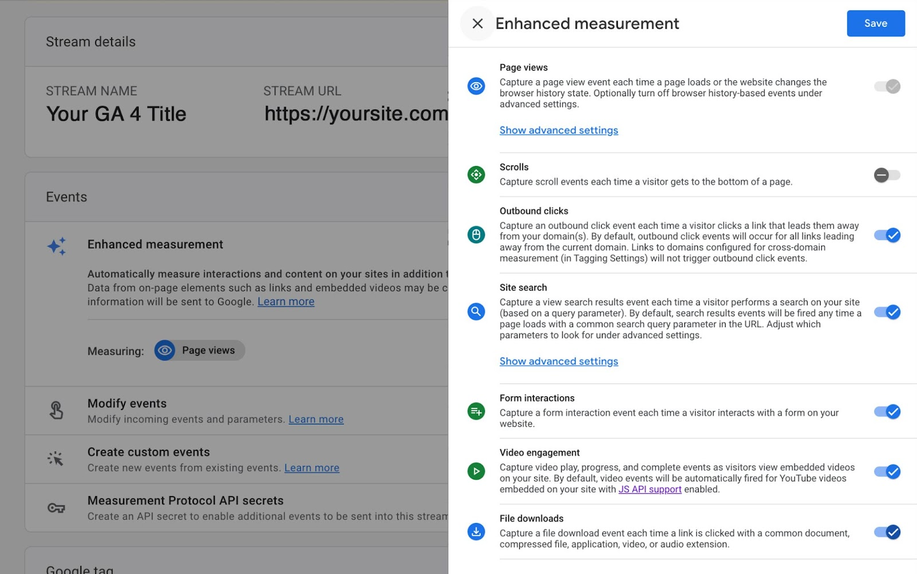Disable the Outbound clicks toggle
This screenshot has height=574, width=917.
click(887, 235)
